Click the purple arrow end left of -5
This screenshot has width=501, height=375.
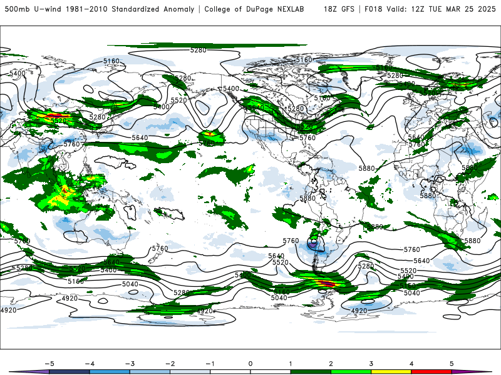(x=30, y=372)
